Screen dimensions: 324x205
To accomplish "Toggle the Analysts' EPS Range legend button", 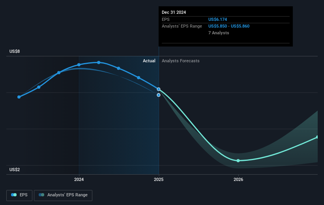I will [x=63, y=195].
